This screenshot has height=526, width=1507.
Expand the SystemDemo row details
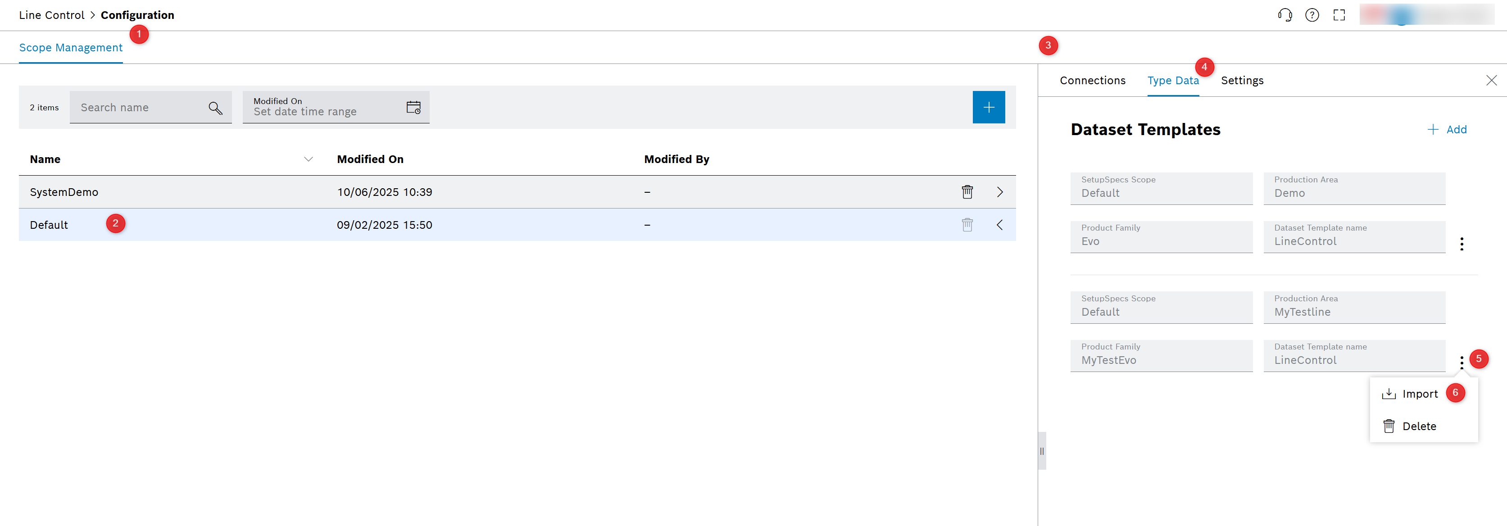[999, 192]
